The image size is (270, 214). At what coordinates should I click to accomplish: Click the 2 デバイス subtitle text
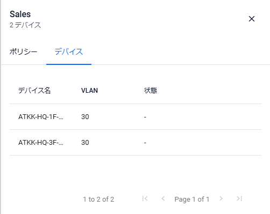pos(25,25)
